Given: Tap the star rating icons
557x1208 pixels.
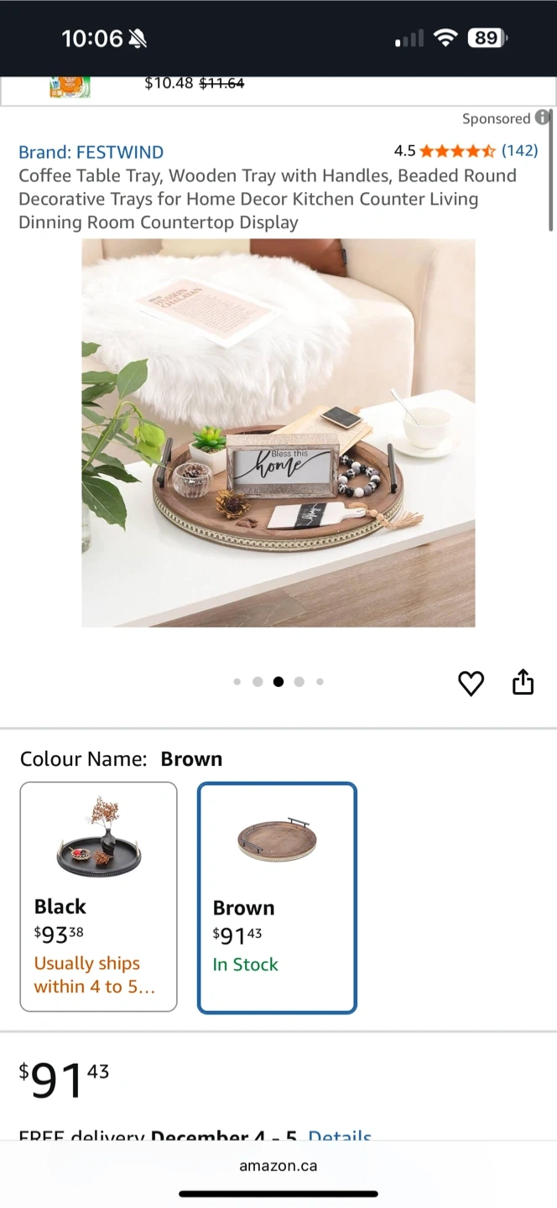Looking at the screenshot, I should tap(458, 151).
